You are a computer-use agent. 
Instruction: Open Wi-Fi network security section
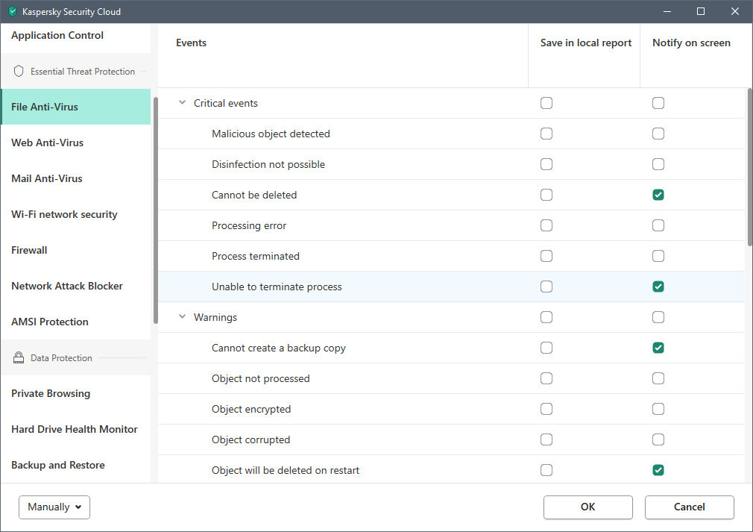[x=76, y=214]
